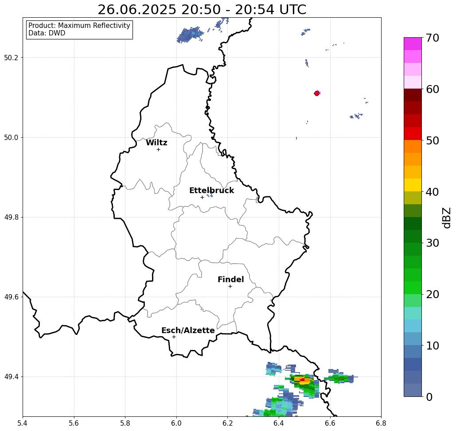This screenshot has width=456, height=431.
Task: Click the colorbar value 30
Action: click(432, 243)
